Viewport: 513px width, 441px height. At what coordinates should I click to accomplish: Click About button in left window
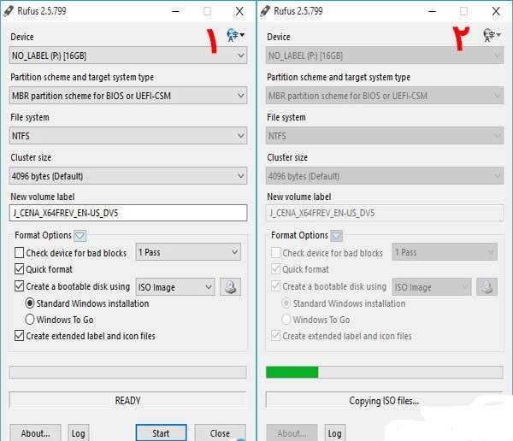[35, 432]
